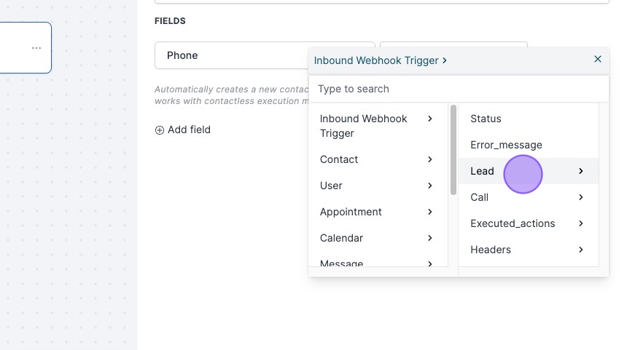Click the three-dot menu on node card
This screenshot has width=627, height=350.
point(36,48)
